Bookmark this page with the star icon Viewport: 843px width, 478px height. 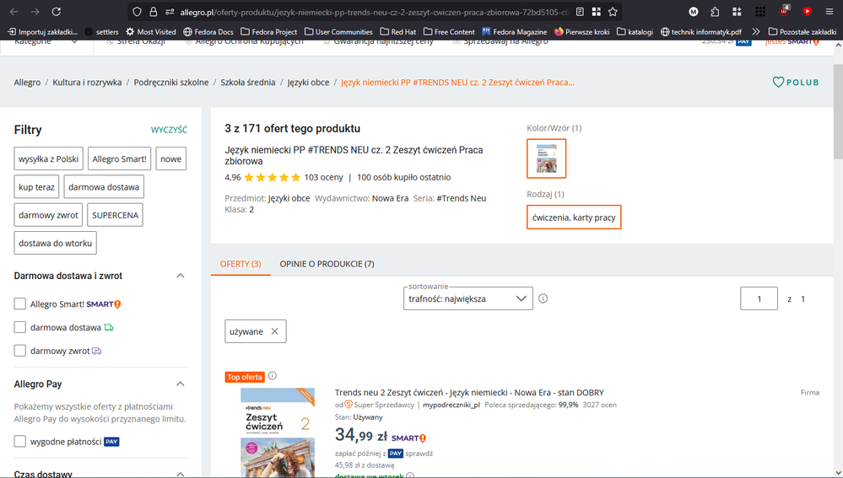(613, 12)
